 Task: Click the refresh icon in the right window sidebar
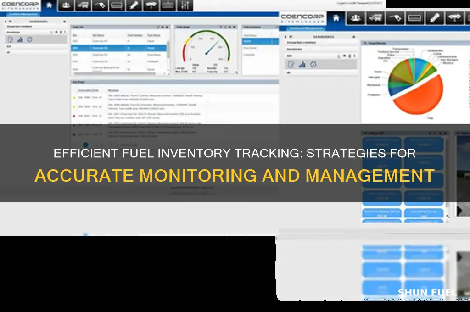(x=313, y=64)
